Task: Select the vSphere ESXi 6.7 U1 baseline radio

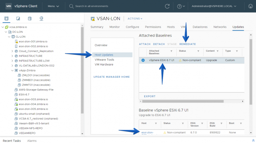Action: tap(143, 60)
